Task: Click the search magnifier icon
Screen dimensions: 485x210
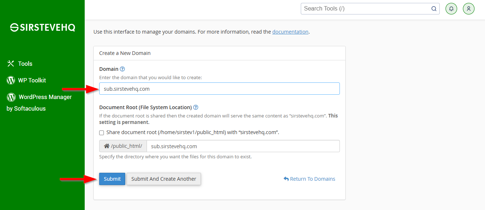Action: (x=434, y=9)
